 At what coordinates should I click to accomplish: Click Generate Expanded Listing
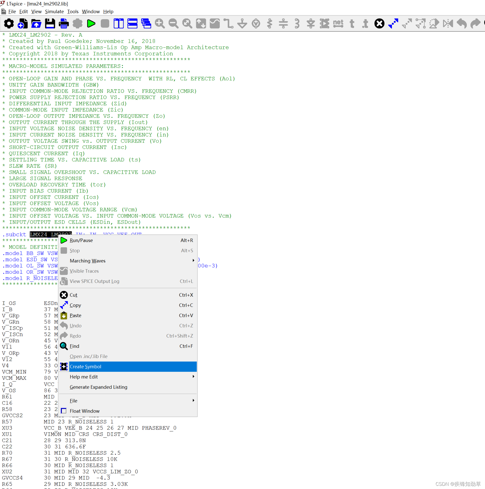click(98, 387)
